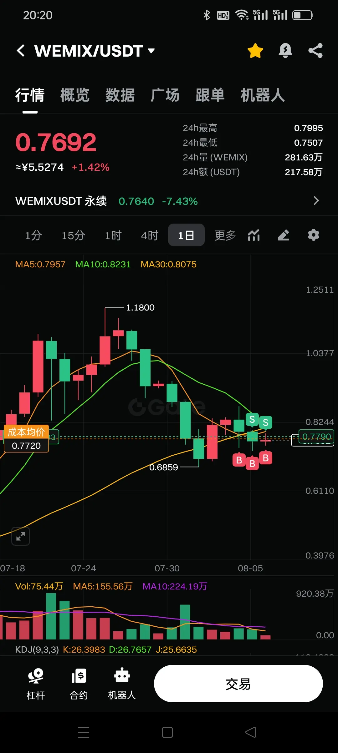
Task: Tap Android back triangle button
Action: coord(251,732)
